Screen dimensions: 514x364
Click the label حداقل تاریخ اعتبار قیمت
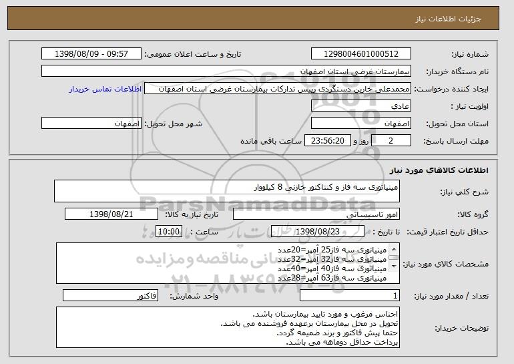(448, 232)
